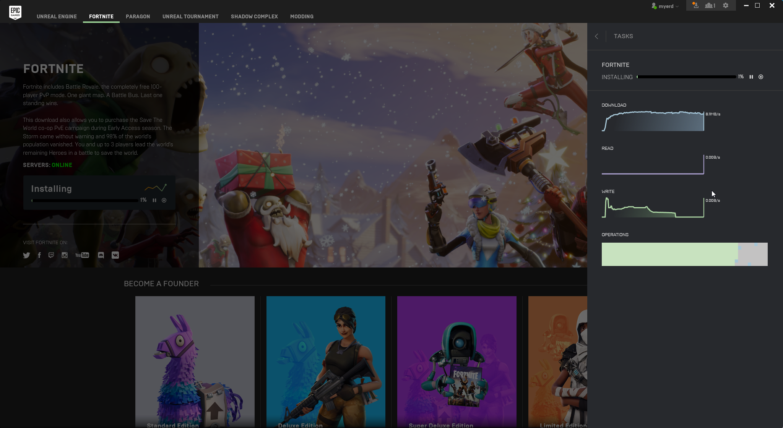
Task: Click the write speed graph
Action: coord(653,208)
